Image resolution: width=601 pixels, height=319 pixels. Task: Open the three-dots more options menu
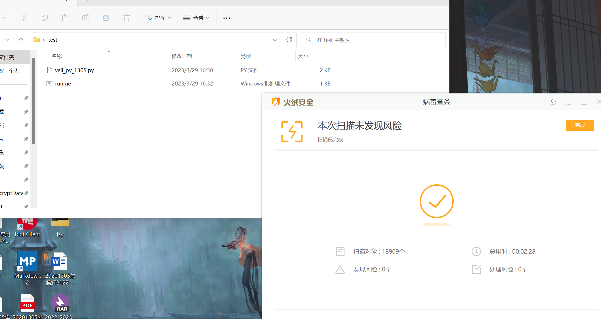pos(226,18)
